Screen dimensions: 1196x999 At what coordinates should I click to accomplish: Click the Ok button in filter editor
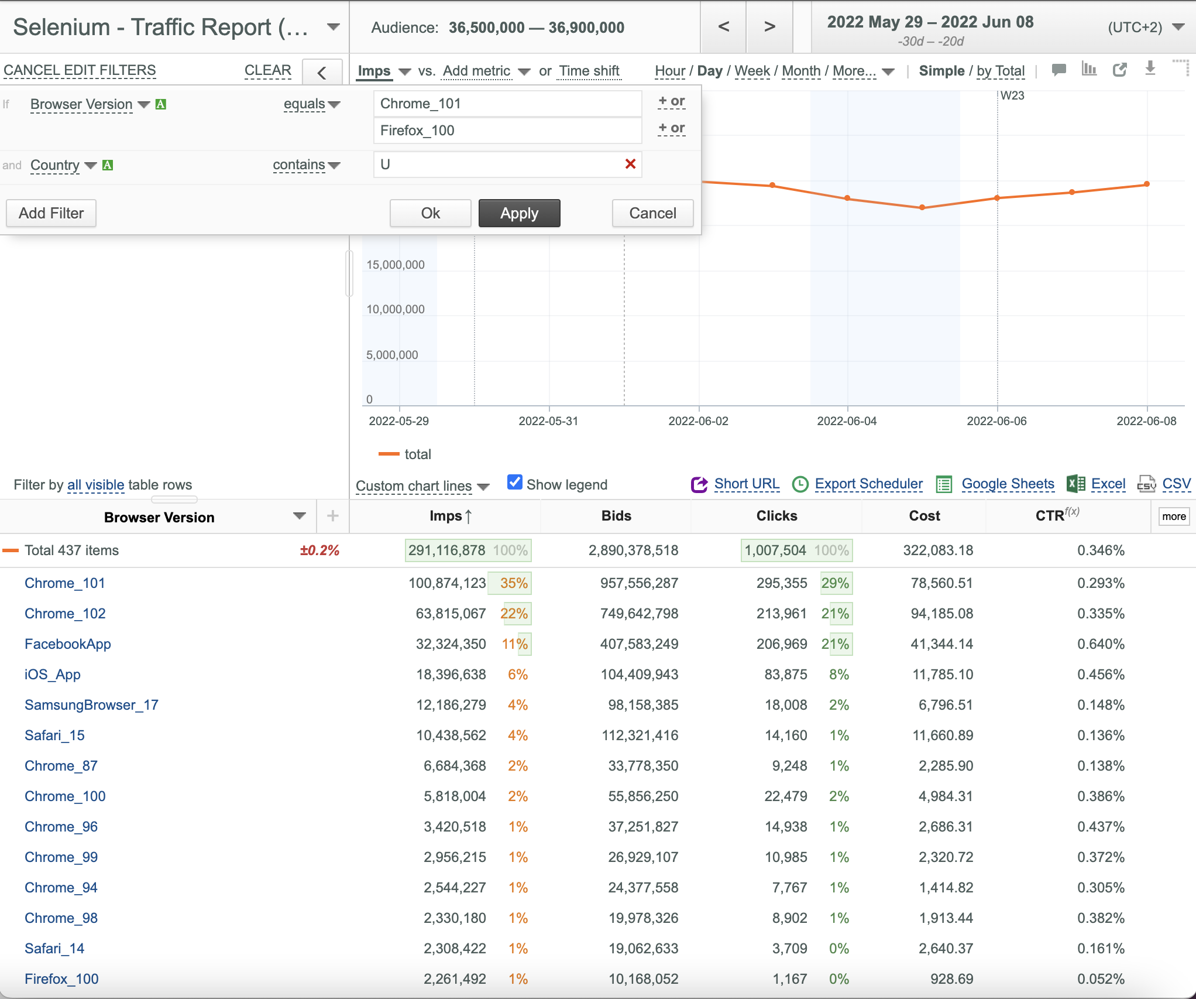(431, 213)
